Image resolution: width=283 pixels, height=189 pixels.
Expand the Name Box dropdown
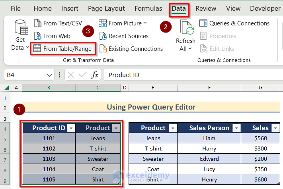pyautogui.click(x=49, y=75)
